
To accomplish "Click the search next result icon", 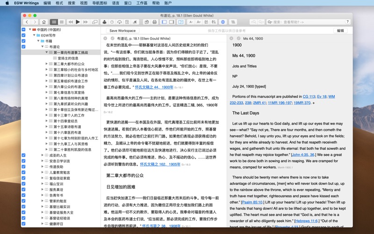I will coord(261,22).
